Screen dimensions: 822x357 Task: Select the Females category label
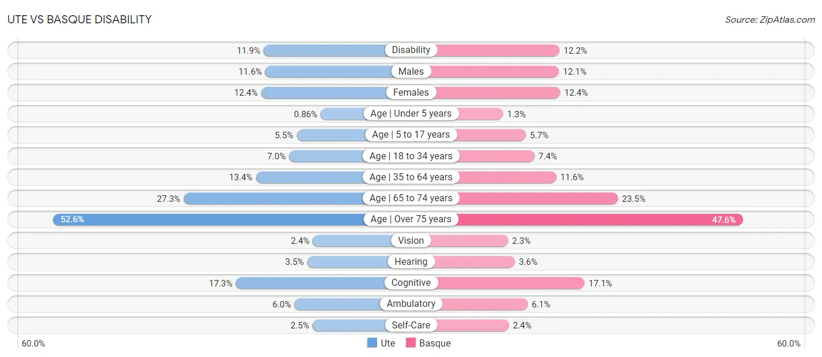point(411,92)
